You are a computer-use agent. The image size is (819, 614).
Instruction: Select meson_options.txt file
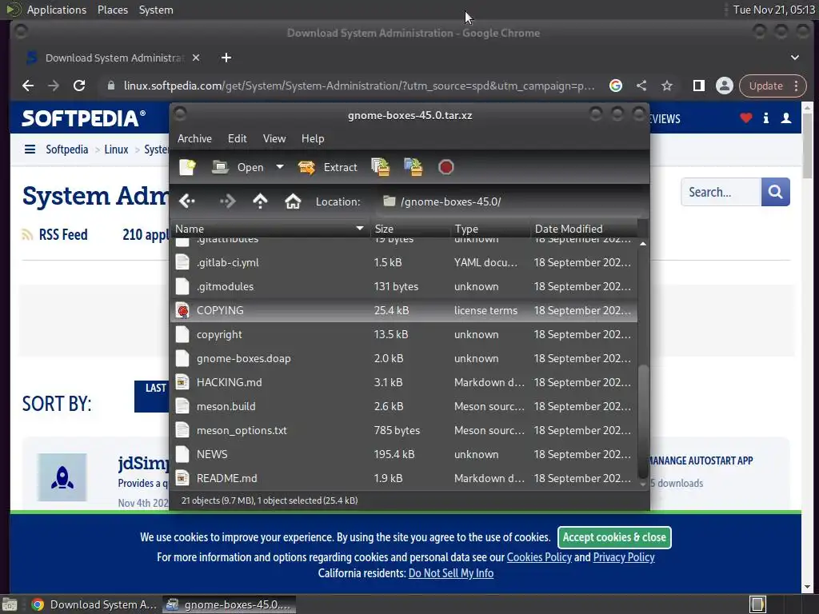click(x=404, y=431)
